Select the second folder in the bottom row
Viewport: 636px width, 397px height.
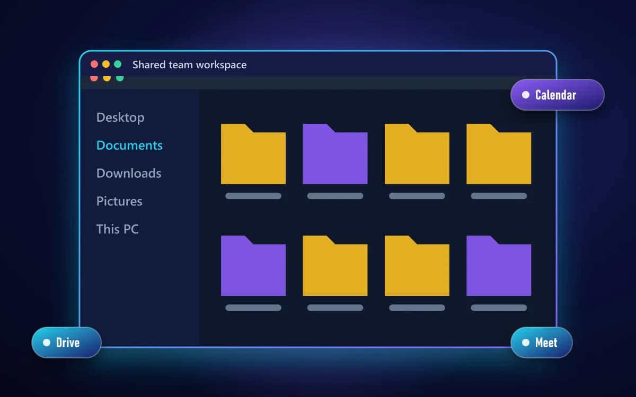[x=335, y=266]
